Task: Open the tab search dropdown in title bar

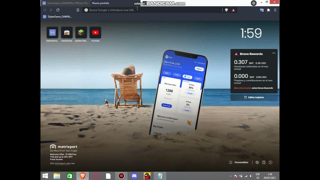Action: click(x=254, y=3)
